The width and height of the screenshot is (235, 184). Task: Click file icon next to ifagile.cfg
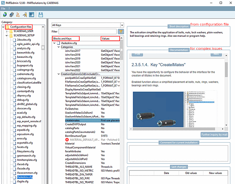pos(14,181)
